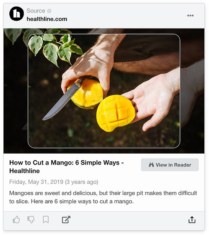The width and height of the screenshot is (209, 235).
Task: Open article in external browser icon
Action: pos(66,220)
